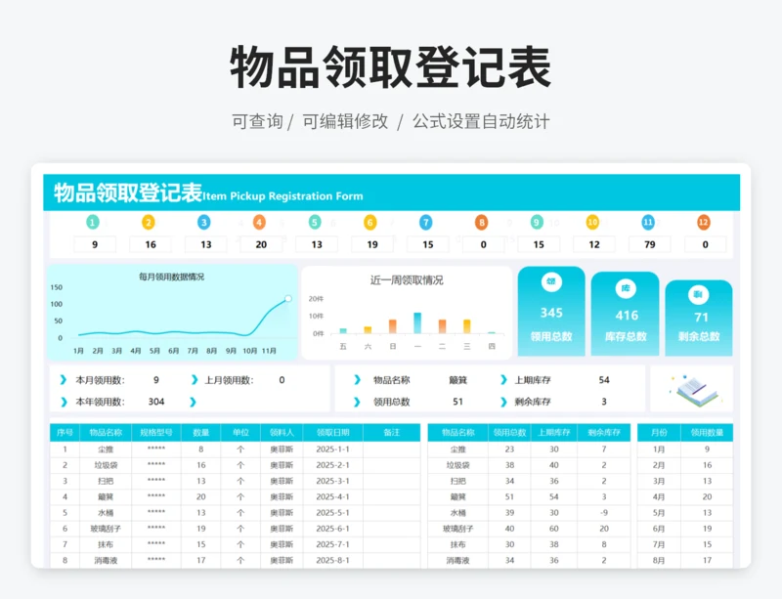782x599 pixels.
Task: Select the value box showing 79 under month 11
Action: tap(649, 244)
